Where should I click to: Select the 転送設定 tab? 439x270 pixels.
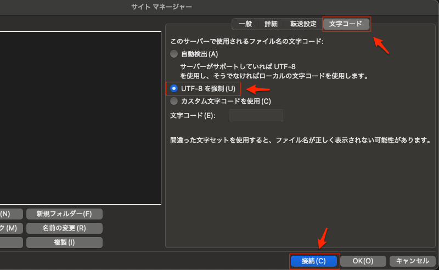click(x=303, y=24)
